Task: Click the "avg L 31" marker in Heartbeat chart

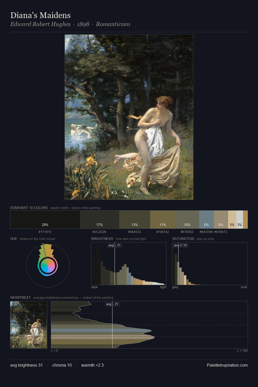Action: tap(112, 304)
